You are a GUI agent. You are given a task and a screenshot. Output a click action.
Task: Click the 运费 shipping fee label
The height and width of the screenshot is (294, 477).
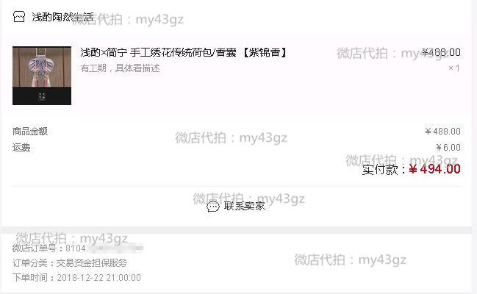coord(21,148)
